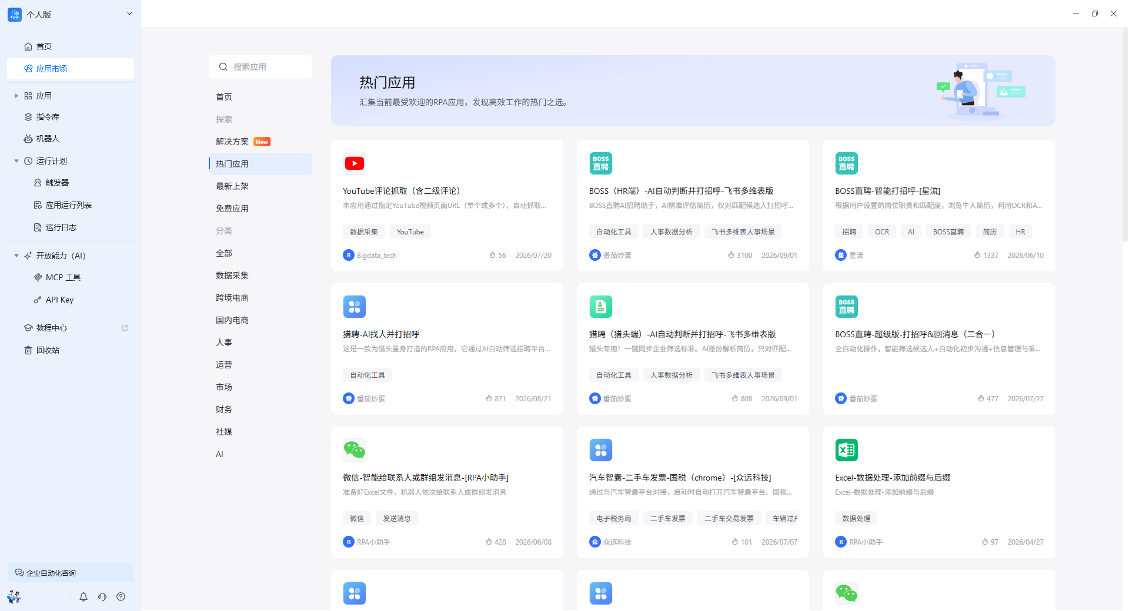The width and height of the screenshot is (1129, 611).
Task: Click the 众远科技 author name
Action: coord(617,542)
